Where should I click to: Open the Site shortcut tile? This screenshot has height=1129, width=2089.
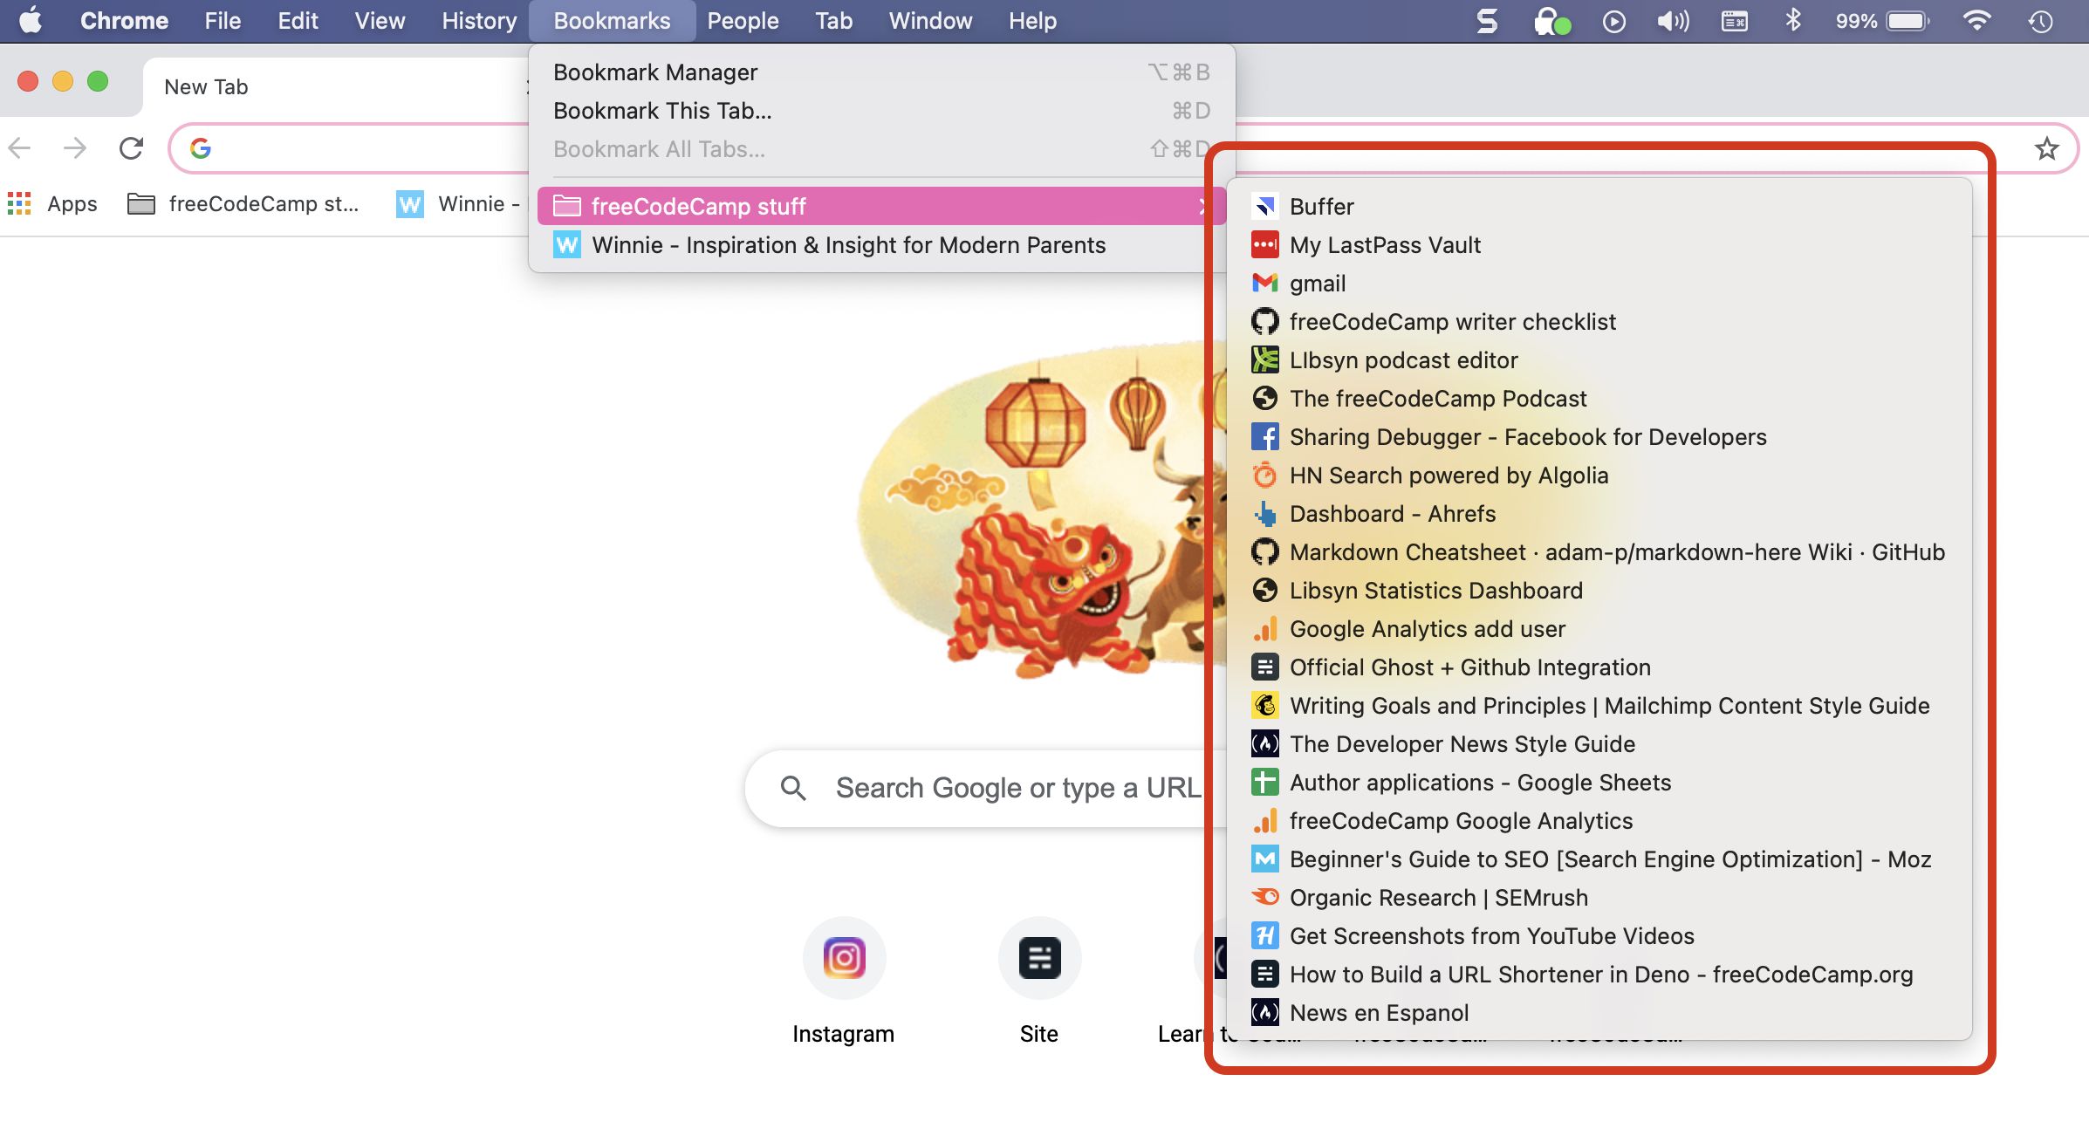pos(1038,957)
